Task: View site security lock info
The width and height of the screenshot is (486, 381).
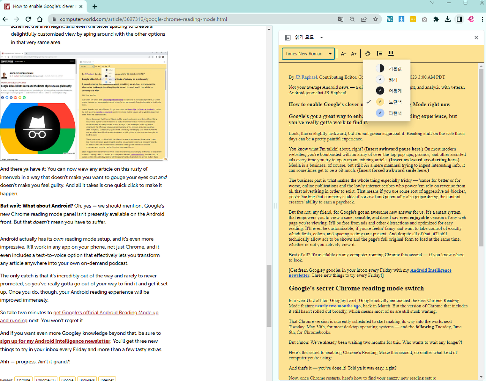Action: click(x=54, y=19)
